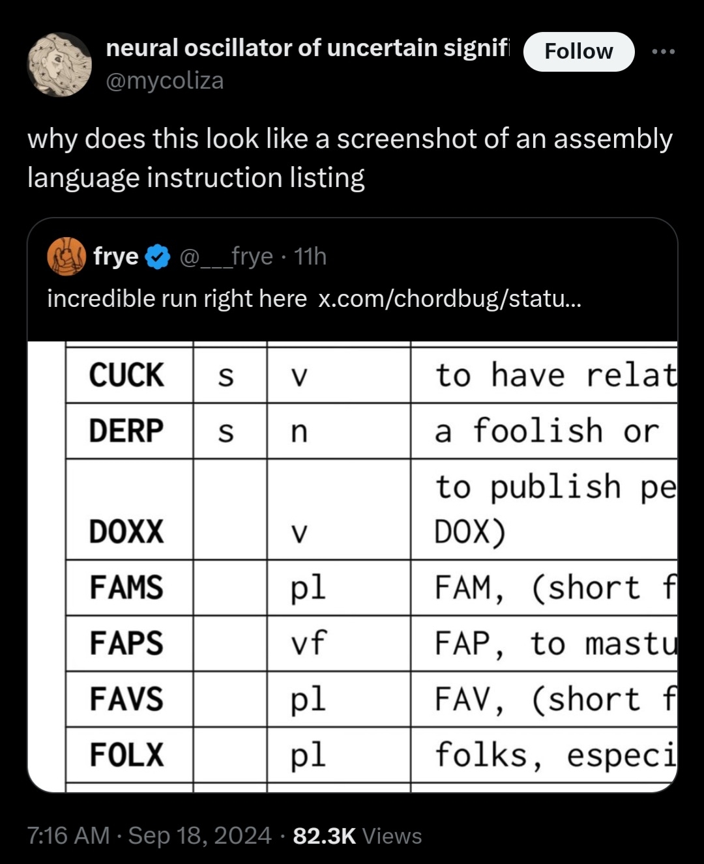Open the 7:16 AM Sep 18 timestamp
The width and height of the screenshot is (704, 864).
[x=149, y=835]
